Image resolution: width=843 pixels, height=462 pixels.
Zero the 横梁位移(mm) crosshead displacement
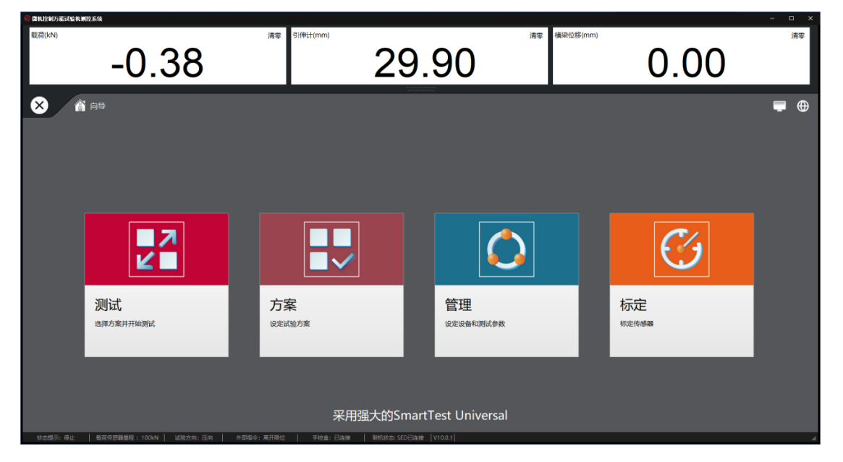(x=797, y=36)
